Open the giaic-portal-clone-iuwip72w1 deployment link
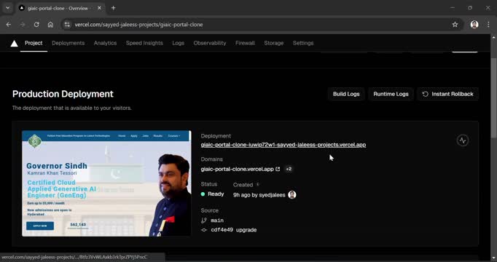Viewport: 497px width, 262px height. [283, 145]
